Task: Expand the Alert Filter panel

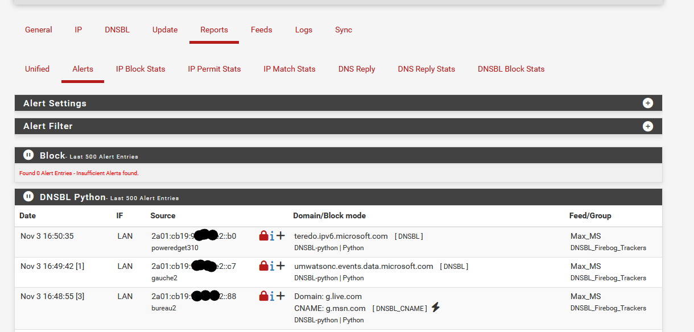Action: [x=647, y=126]
